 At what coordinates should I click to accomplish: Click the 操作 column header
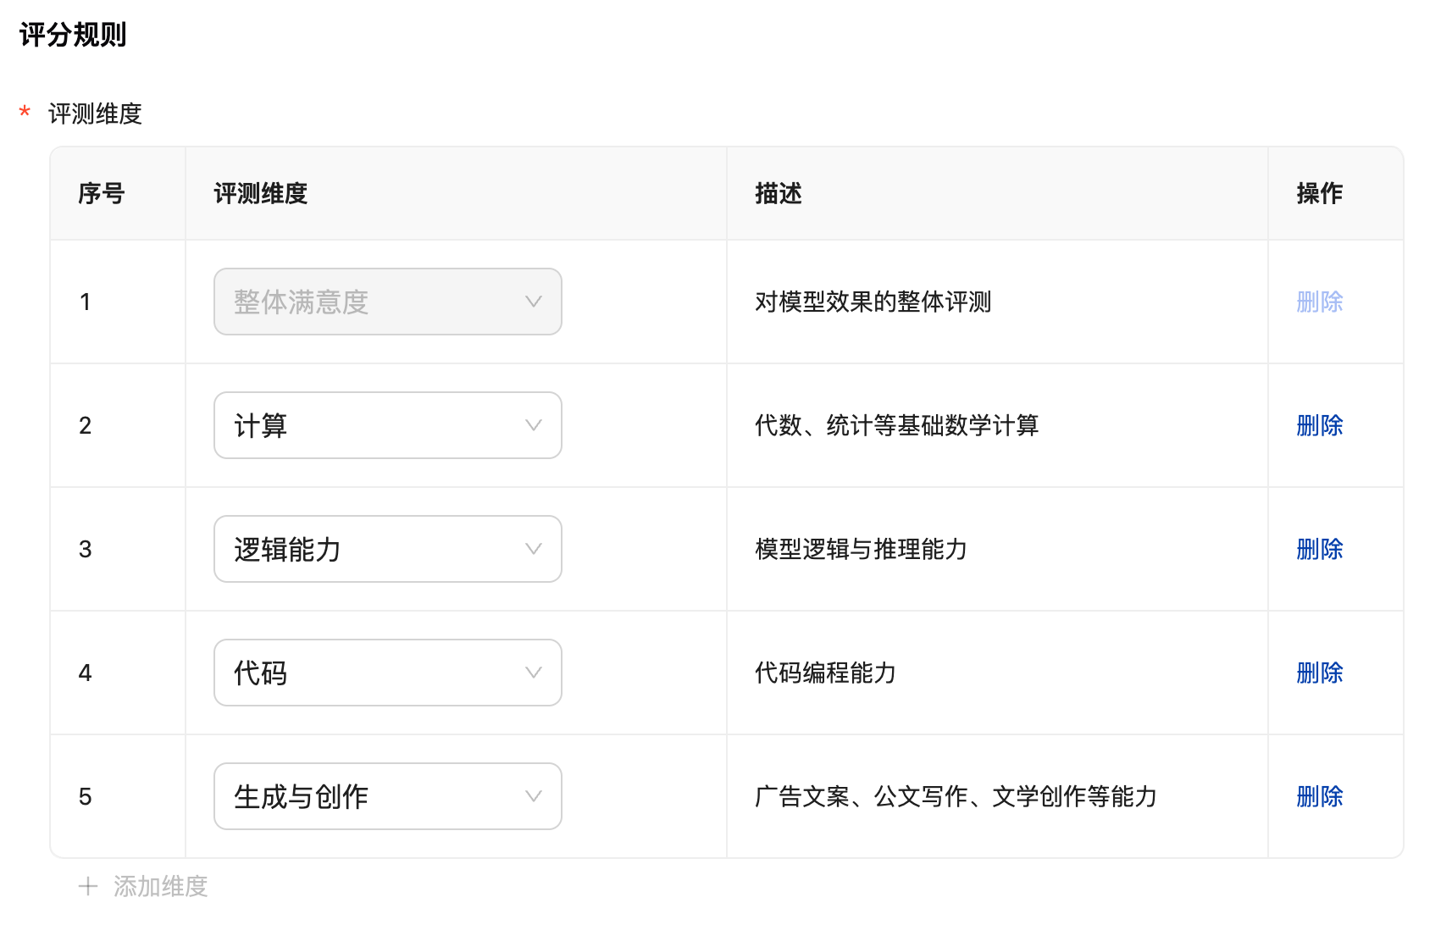[1319, 194]
